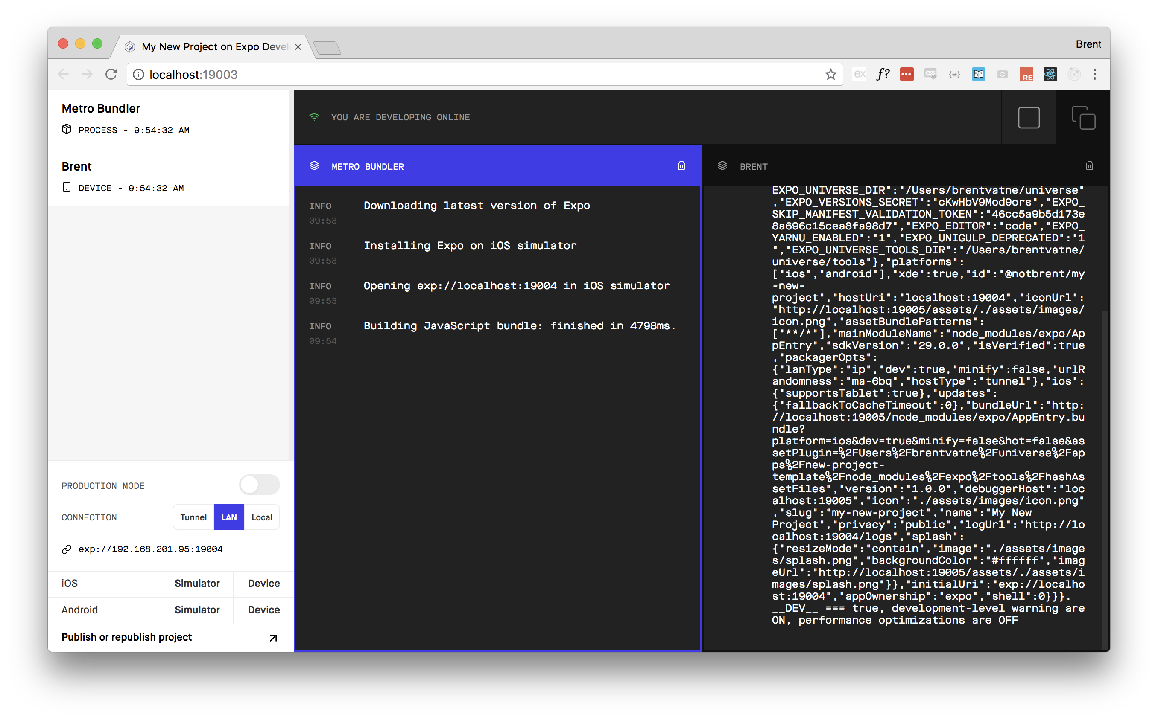Click the Metro Bundler wifi/status icon
This screenshot has width=1158, height=720.
315,117
